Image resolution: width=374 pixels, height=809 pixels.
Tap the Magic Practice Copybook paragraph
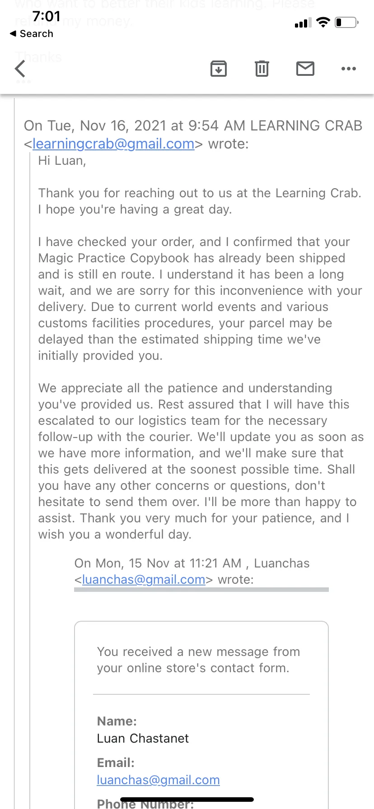[x=200, y=298]
